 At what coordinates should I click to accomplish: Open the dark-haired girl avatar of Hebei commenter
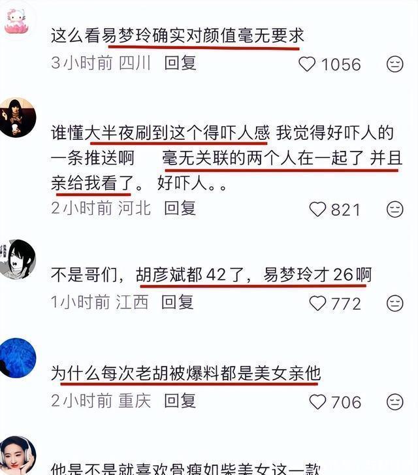[17, 118]
